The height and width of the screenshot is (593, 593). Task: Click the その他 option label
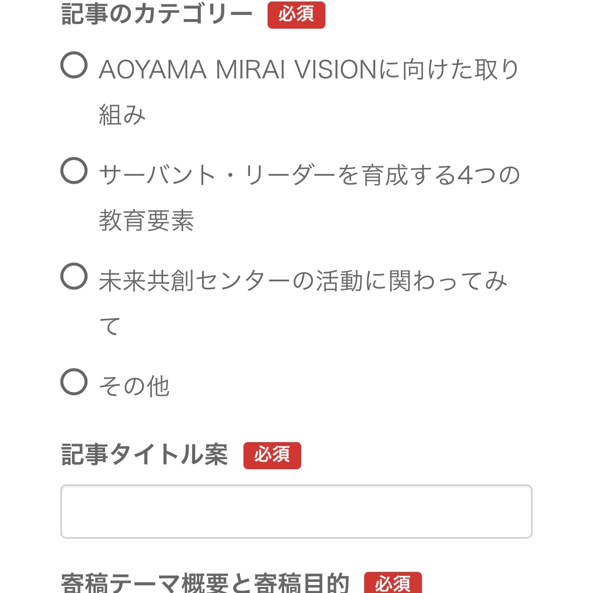click(x=134, y=386)
